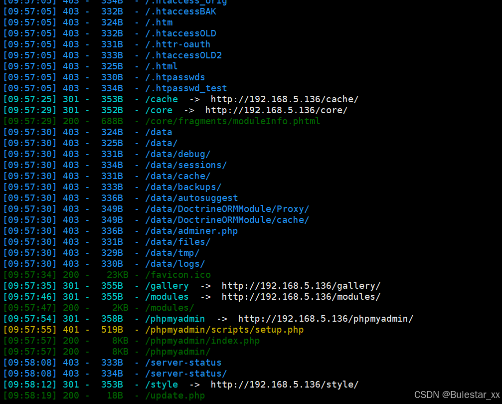
Task: Open the http://192.168.5.136/style/ redirect URL
Action: click(285, 384)
